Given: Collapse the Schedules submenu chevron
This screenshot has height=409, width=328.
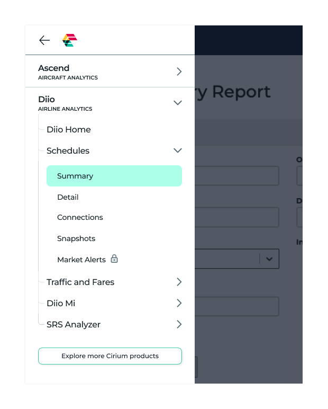Looking at the screenshot, I should [x=178, y=150].
